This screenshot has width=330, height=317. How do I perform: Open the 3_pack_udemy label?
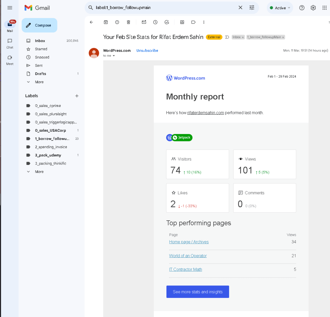52,155
